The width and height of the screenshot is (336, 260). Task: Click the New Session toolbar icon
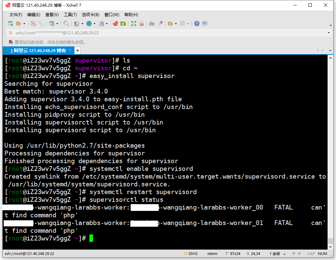tap(10, 24)
